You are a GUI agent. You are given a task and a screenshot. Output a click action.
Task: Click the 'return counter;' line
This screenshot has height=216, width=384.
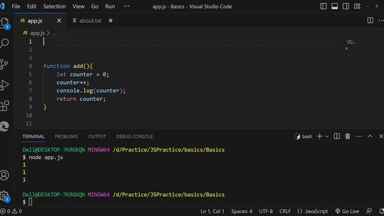click(81, 99)
